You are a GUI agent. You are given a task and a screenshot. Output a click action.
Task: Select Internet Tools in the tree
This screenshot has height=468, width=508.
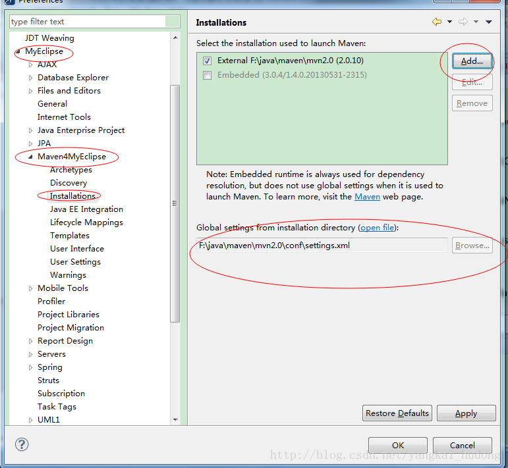(64, 117)
